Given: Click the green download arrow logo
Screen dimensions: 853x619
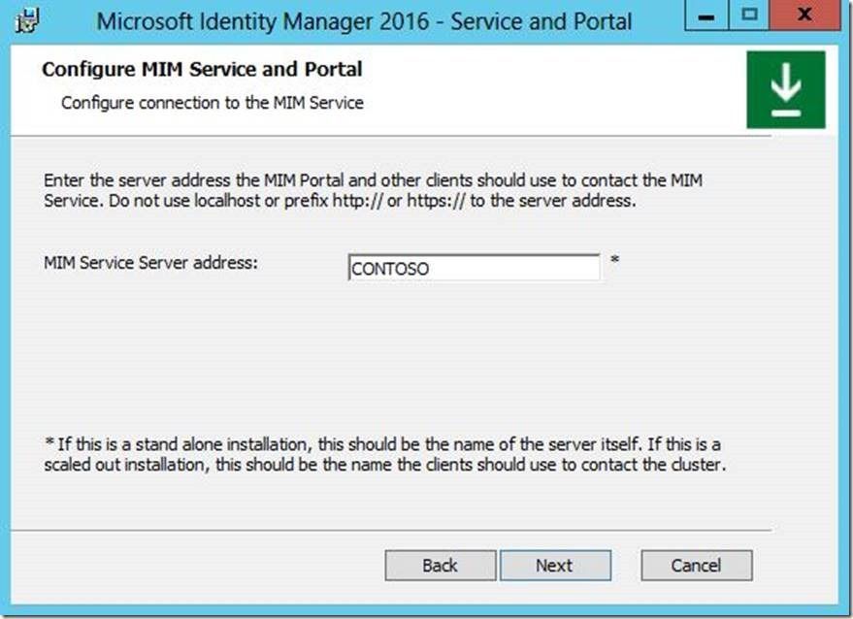Looking at the screenshot, I should (785, 90).
